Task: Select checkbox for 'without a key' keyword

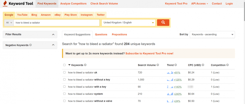Action: (x=64, y=79)
